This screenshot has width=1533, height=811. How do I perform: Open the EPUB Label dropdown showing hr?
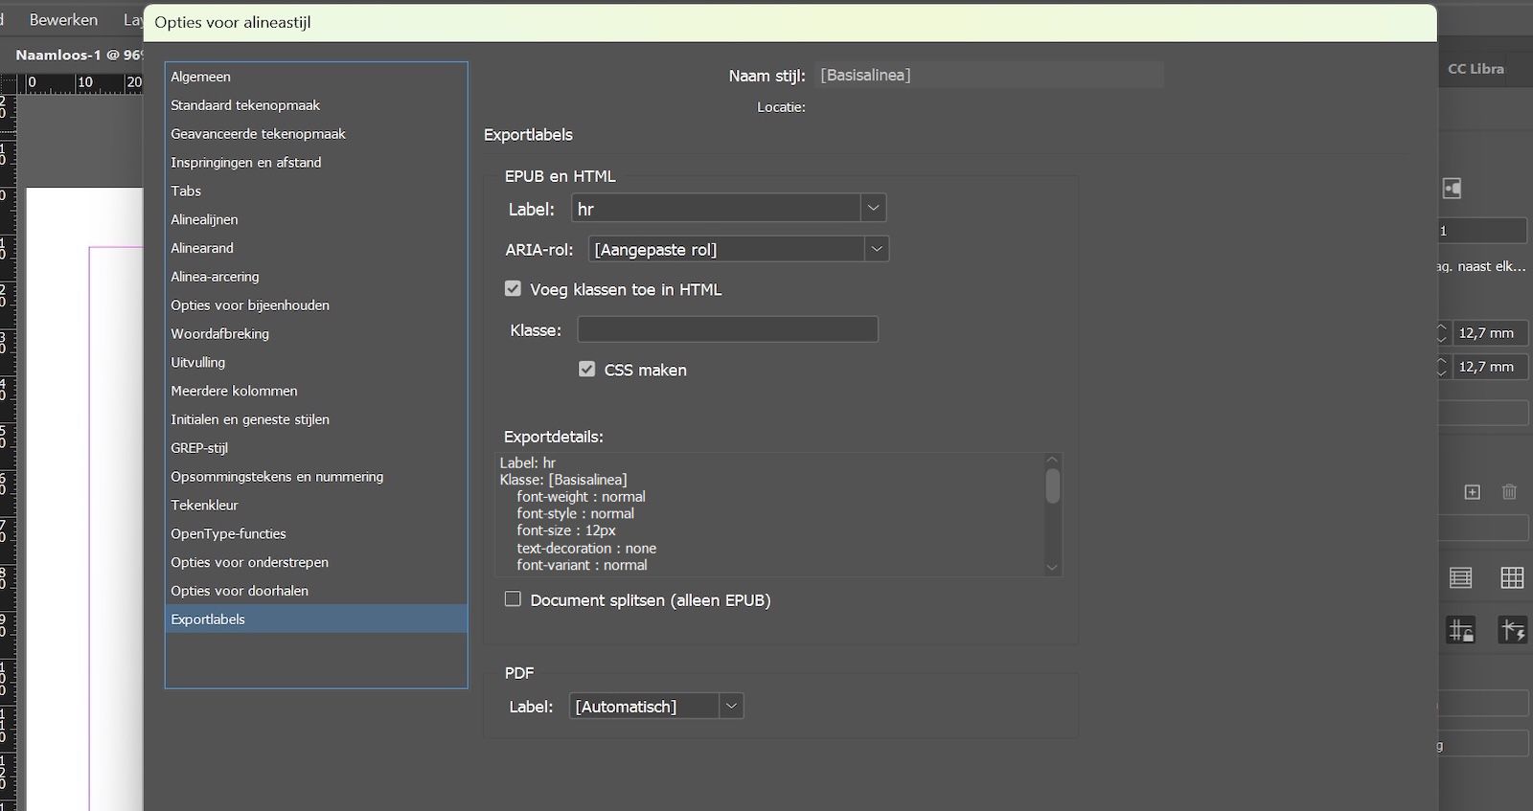click(x=872, y=209)
